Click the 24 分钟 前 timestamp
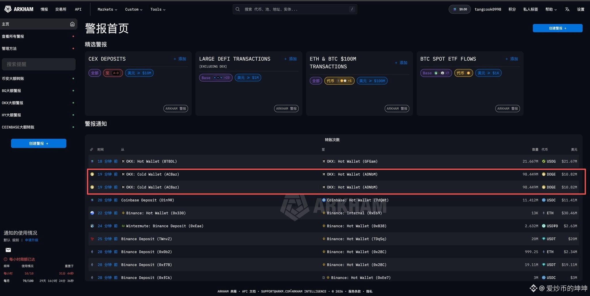This screenshot has height=296, width=590. (107, 226)
